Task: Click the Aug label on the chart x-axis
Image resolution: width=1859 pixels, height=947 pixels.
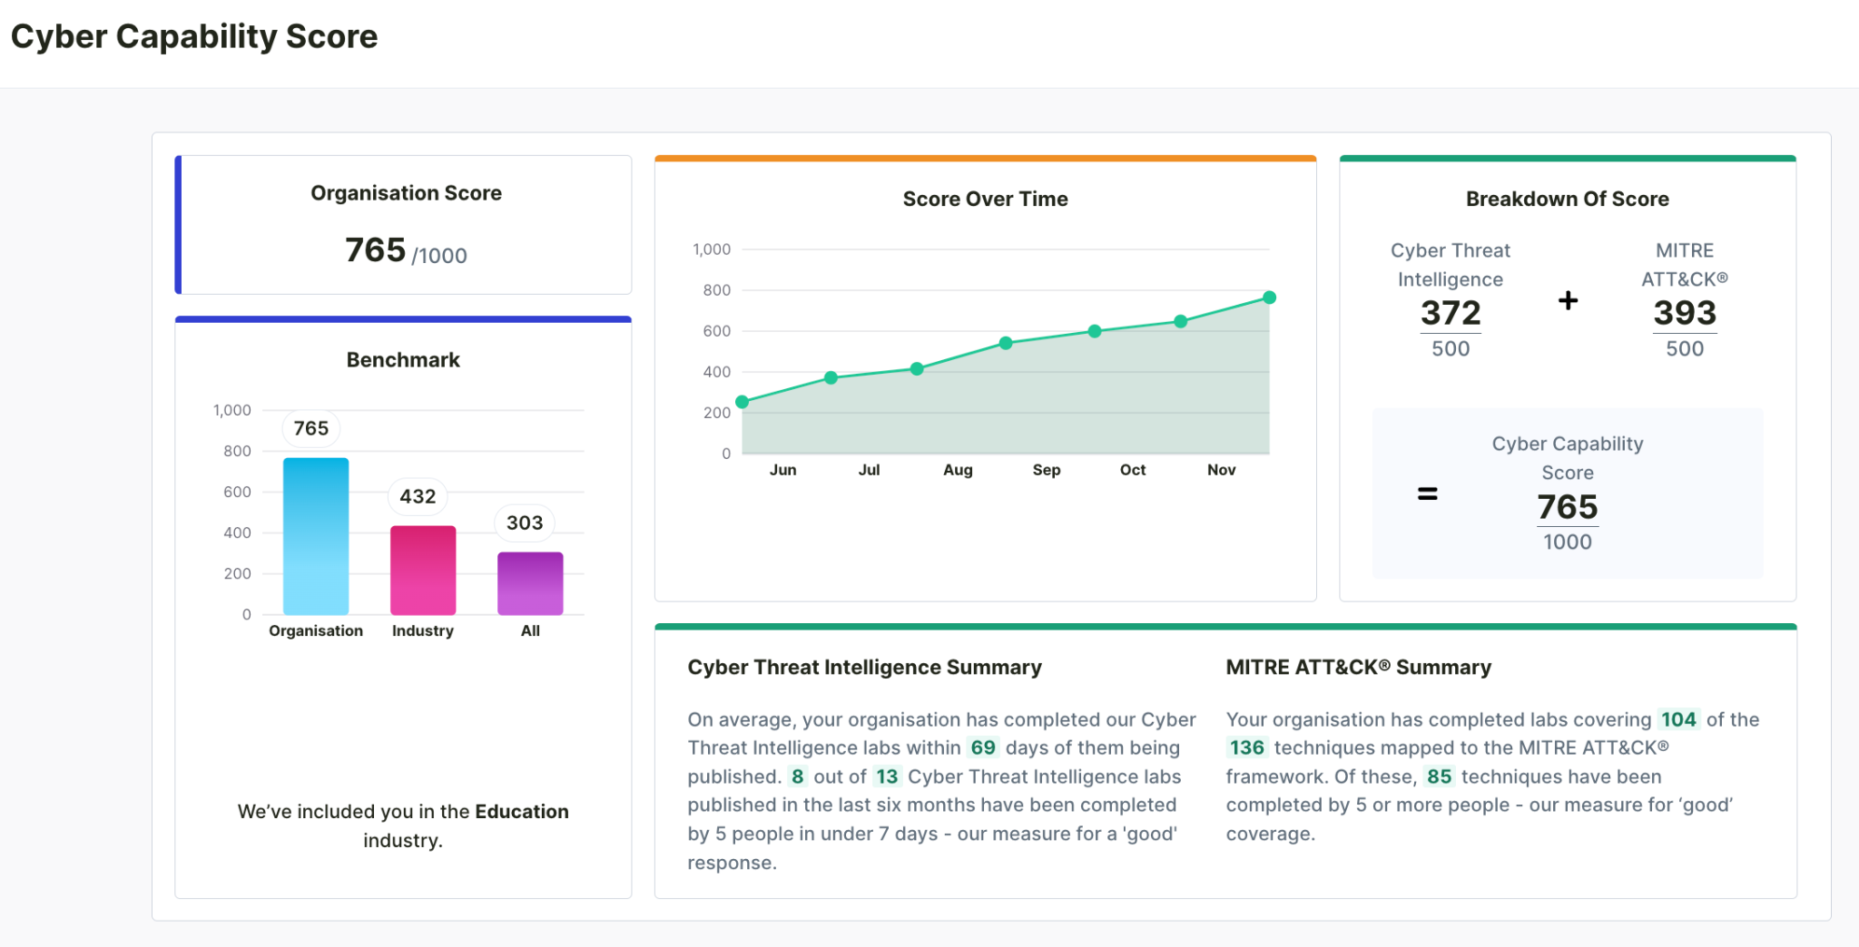Action: [958, 470]
